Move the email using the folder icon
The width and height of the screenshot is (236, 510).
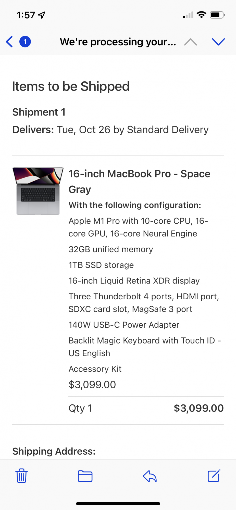(x=85, y=476)
